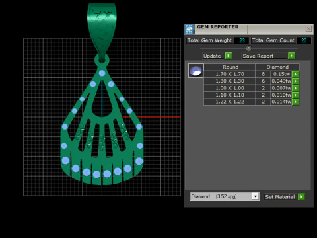Click the Update button
Screen dimensions: 317x238
(212, 56)
